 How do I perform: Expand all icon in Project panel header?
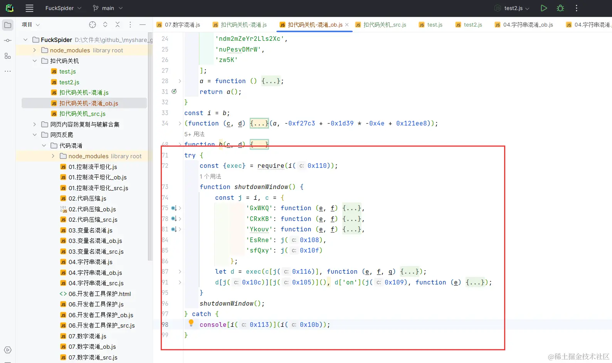coord(105,25)
